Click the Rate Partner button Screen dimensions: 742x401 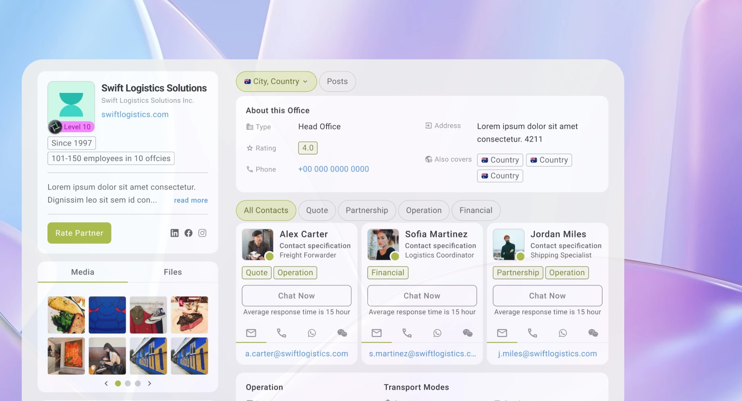click(79, 233)
